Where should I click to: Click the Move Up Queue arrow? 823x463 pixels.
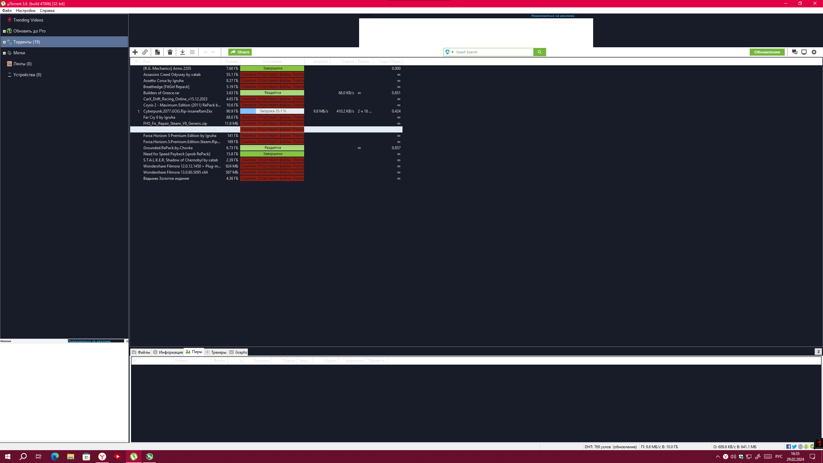point(206,52)
